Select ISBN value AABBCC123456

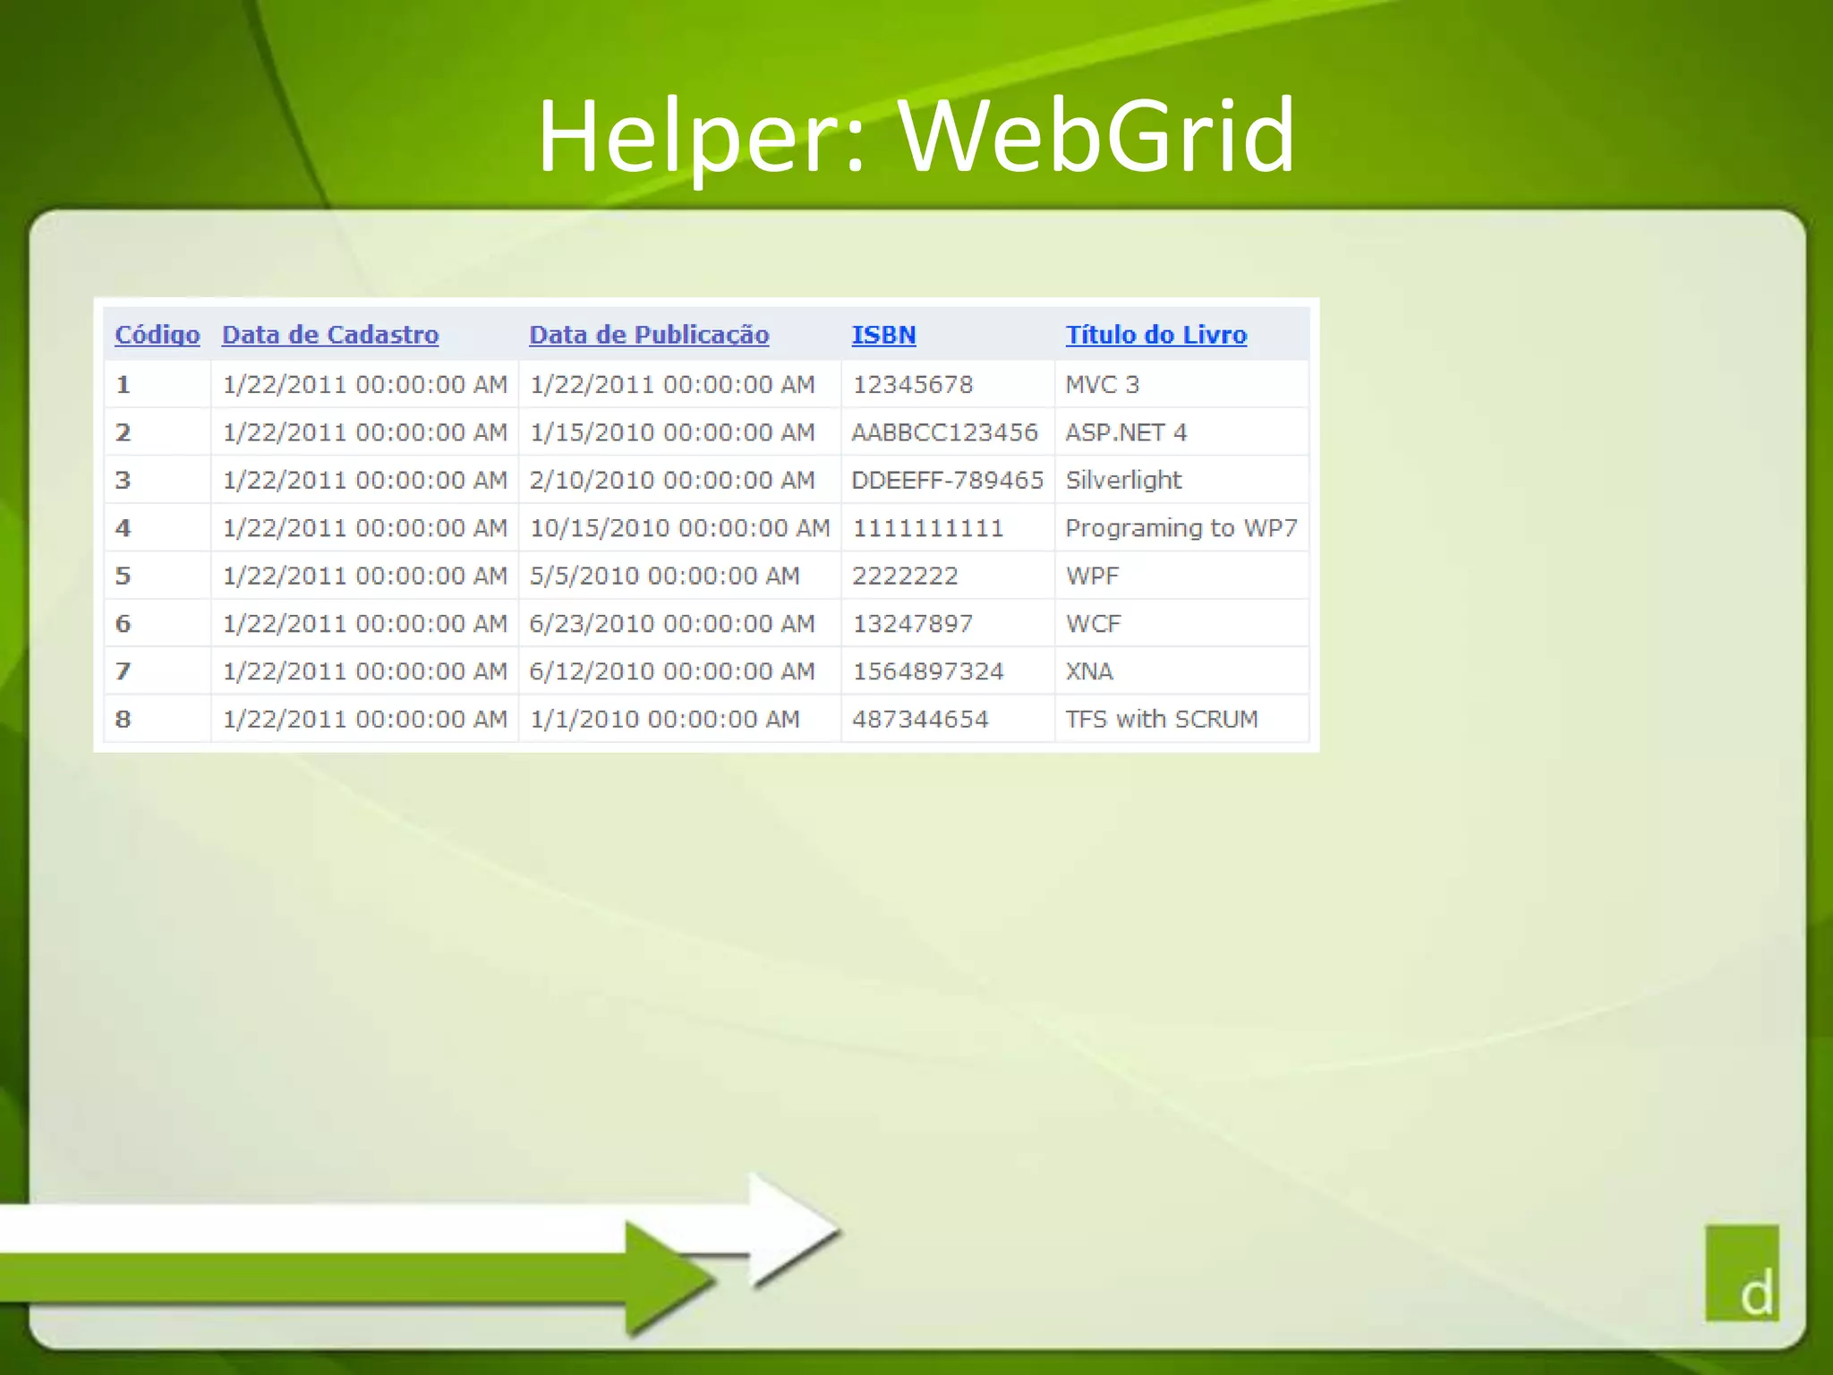(944, 432)
